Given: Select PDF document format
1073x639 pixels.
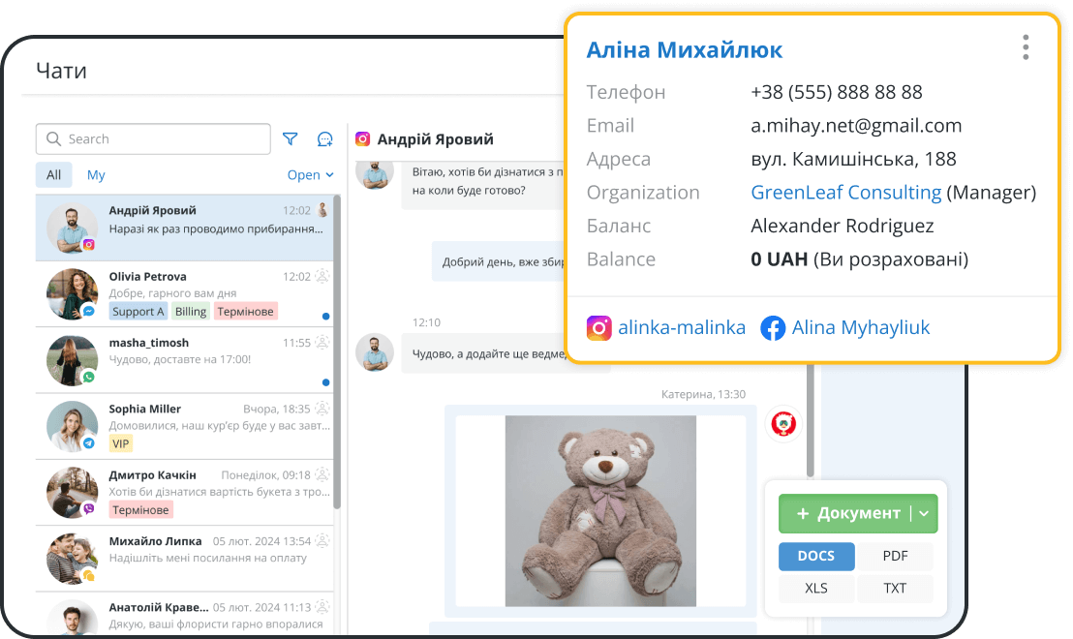Looking at the screenshot, I should point(895,556).
